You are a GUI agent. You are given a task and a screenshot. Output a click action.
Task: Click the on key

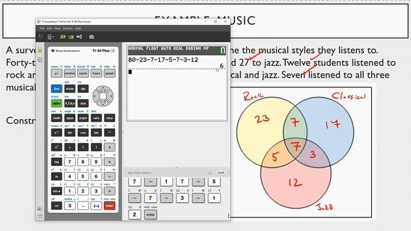tap(57, 206)
